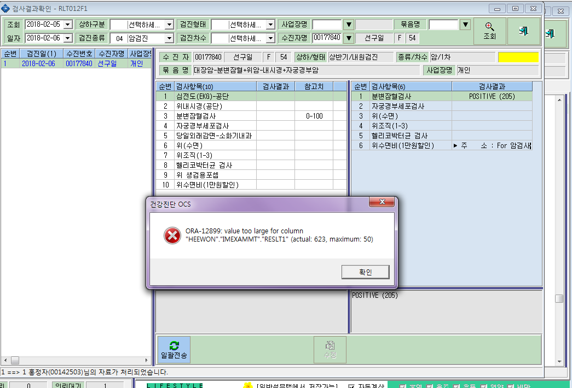Click the 수진자명 input field
The image size is (572, 388).
pos(327,38)
